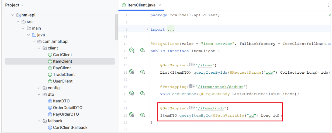332x133 pixels.
Task: Open PayOrderDTO class file
Action: click(66, 114)
